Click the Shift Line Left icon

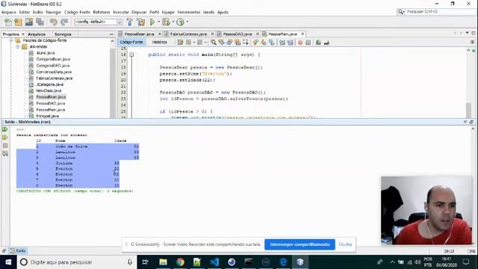coord(282,43)
